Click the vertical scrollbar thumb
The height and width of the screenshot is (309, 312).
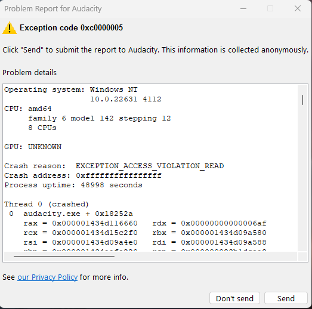coord(302,100)
